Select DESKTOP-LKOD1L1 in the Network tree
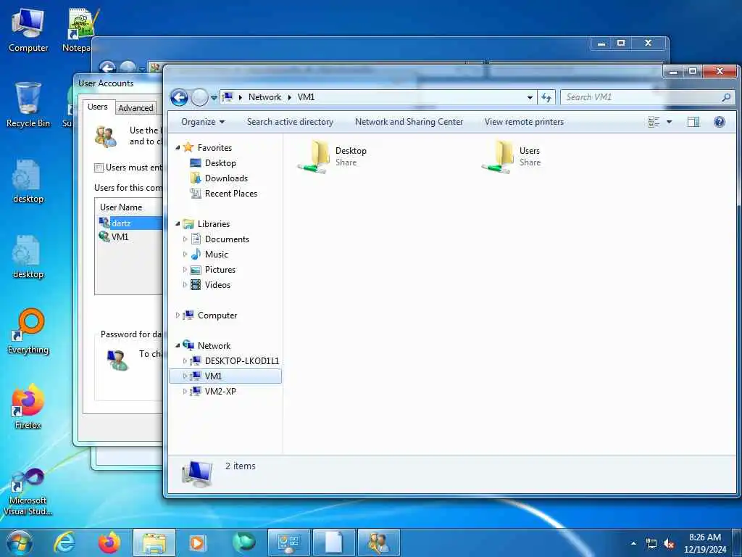 [x=242, y=361]
